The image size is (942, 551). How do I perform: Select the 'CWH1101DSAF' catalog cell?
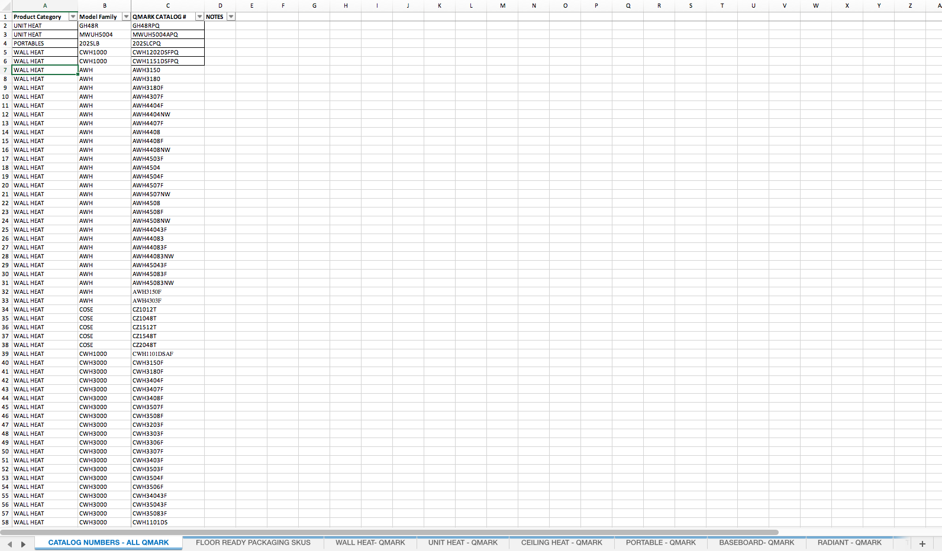click(168, 354)
